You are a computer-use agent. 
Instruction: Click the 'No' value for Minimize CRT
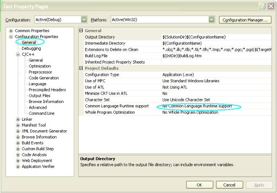click(164, 93)
